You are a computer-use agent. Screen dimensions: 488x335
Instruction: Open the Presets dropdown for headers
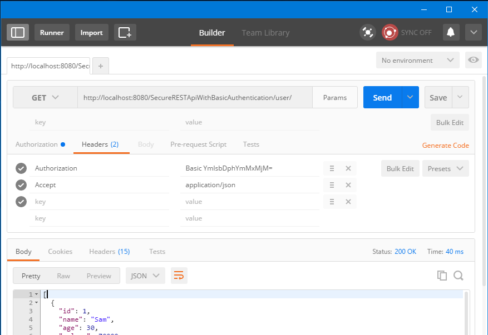point(445,168)
